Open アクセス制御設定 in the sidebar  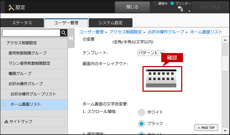34,43
